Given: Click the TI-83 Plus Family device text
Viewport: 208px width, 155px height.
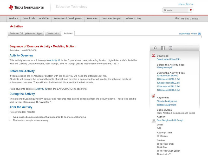Looking at the screenshot, I should click(x=165, y=144).
